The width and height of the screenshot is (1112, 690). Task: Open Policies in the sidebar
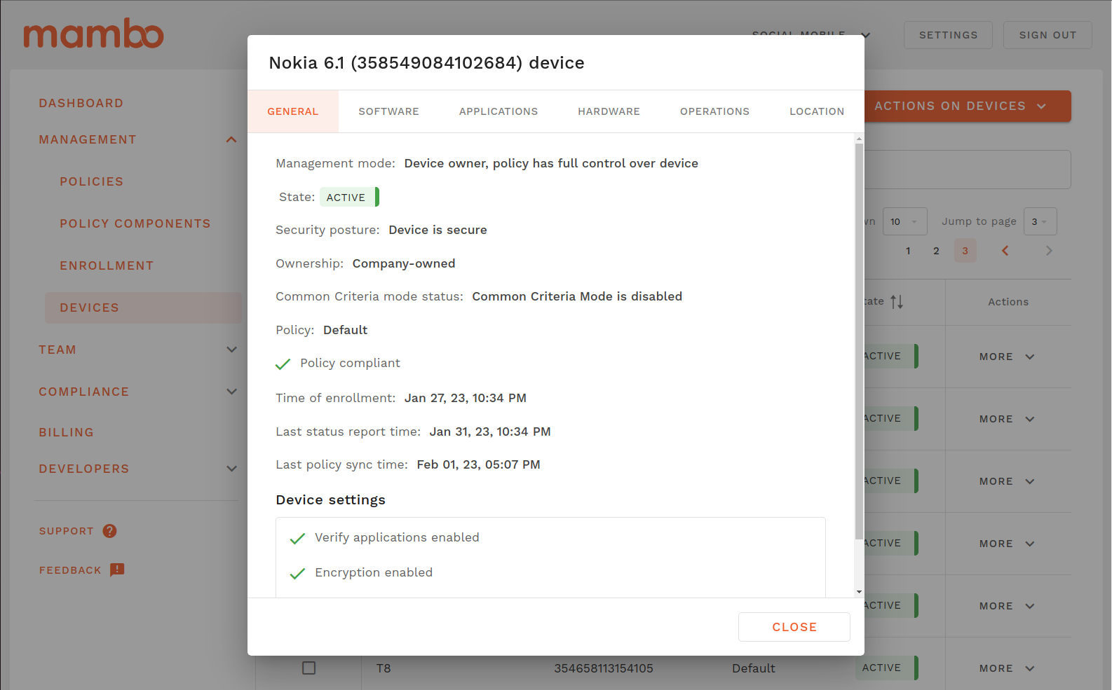tap(92, 181)
